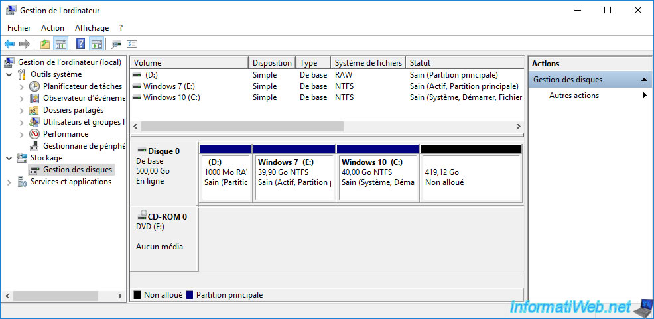Expand the Planificateur de tâches node
Image resolution: width=654 pixels, height=319 pixels.
point(22,87)
